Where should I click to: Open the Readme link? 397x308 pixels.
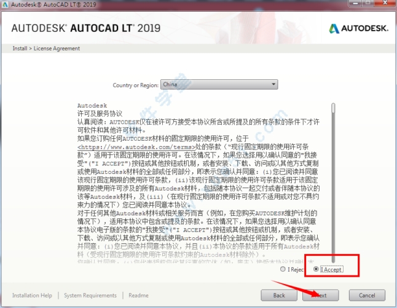[138, 295]
